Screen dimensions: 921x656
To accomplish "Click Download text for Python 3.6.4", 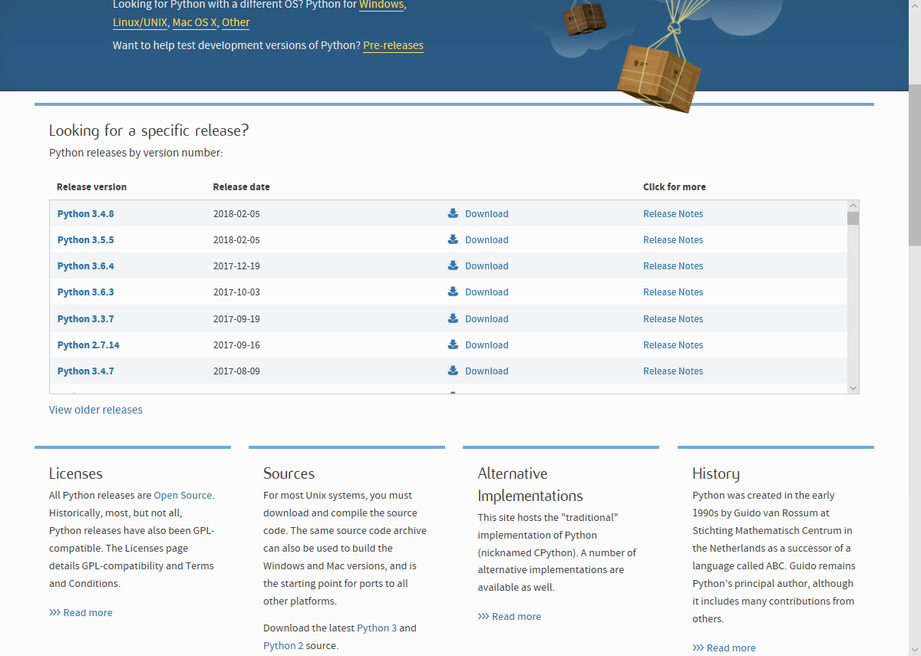I will 487,266.
